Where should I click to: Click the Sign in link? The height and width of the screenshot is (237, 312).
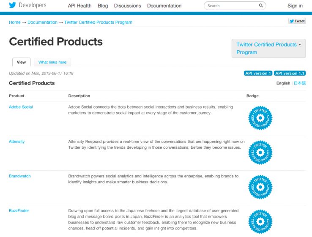pyautogui.click(x=295, y=6)
